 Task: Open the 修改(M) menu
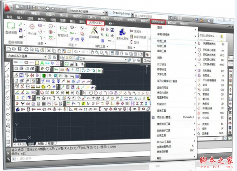pyautogui.click(x=132, y=20)
